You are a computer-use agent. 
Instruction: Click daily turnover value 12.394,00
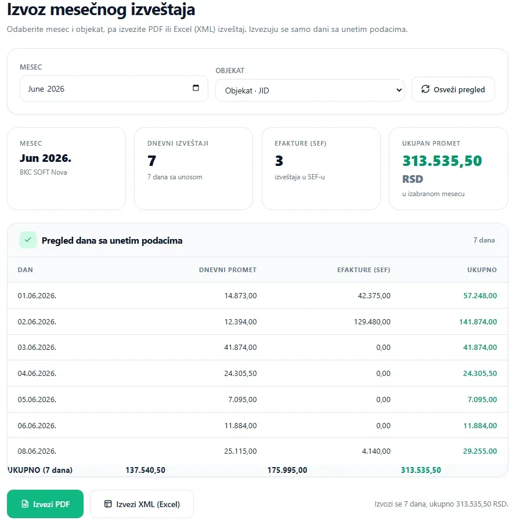coord(240,322)
